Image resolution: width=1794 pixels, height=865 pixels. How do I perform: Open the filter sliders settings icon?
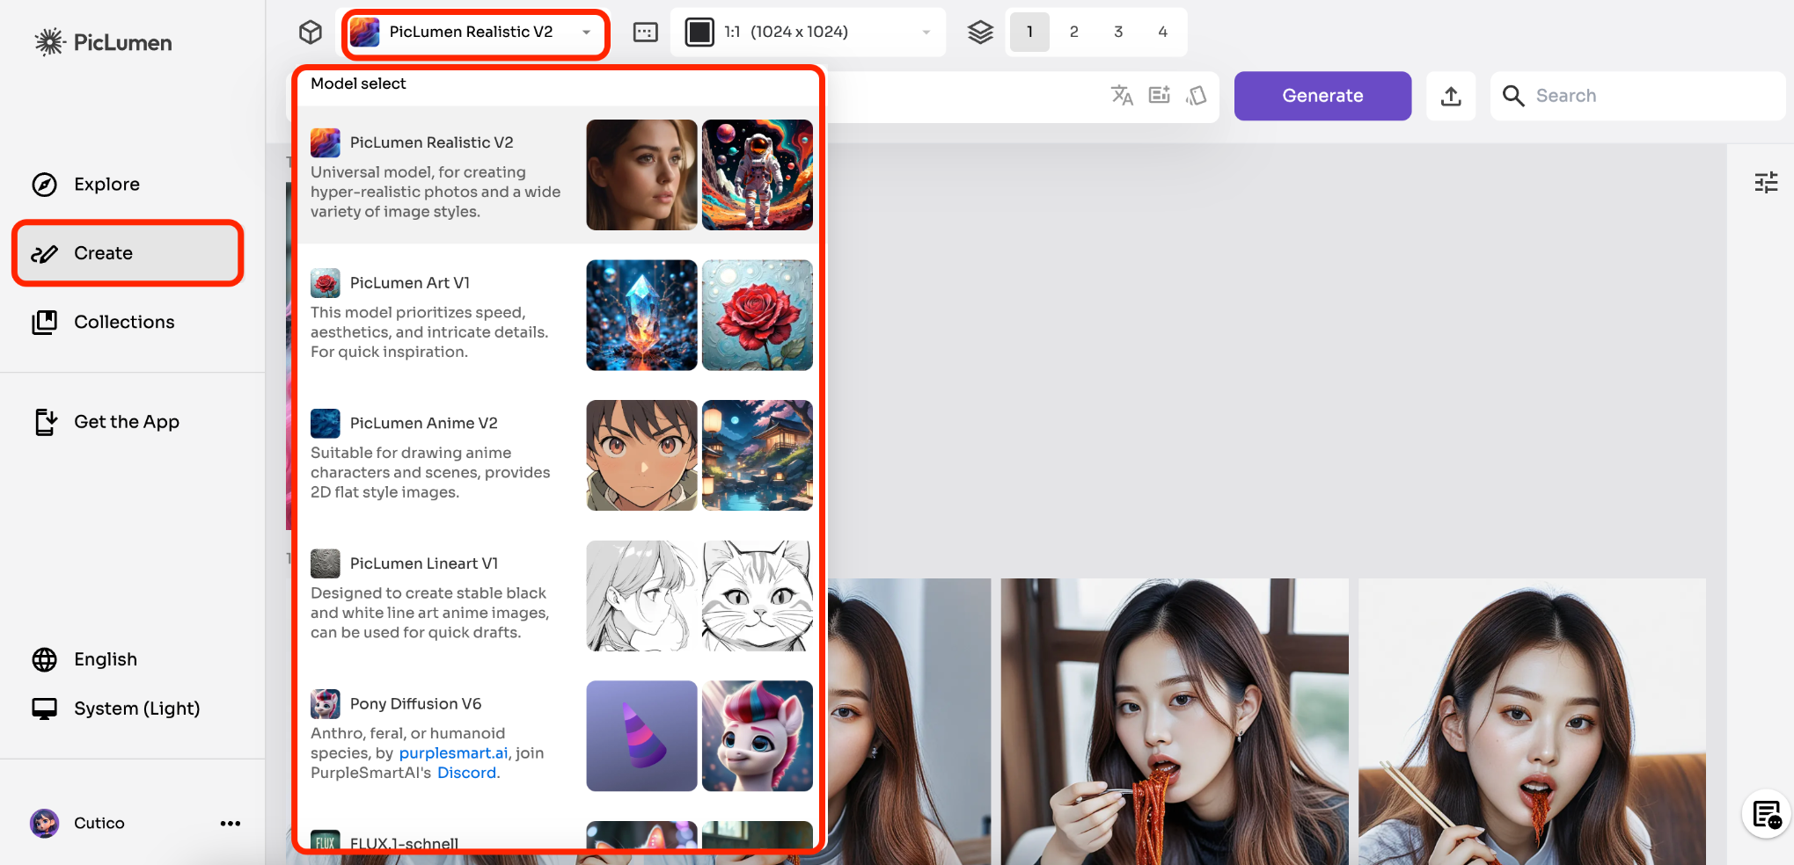coord(1766,182)
